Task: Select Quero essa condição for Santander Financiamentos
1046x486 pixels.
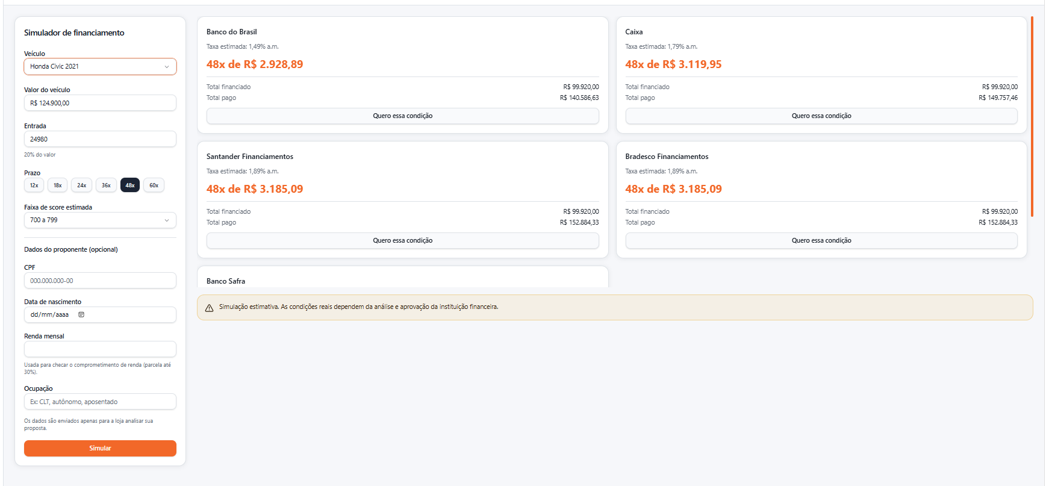Action: [x=403, y=240]
